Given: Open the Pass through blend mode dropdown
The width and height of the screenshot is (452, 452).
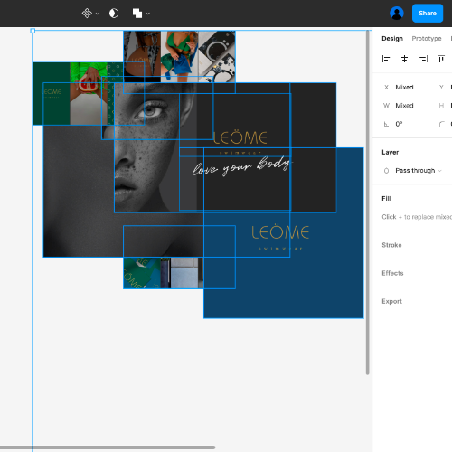Looking at the screenshot, I should 419,171.
